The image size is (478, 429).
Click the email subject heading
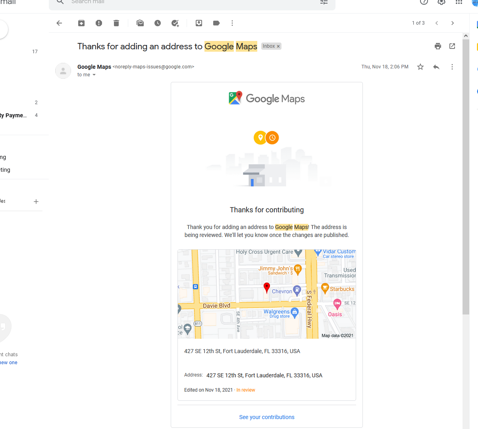(x=167, y=47)
